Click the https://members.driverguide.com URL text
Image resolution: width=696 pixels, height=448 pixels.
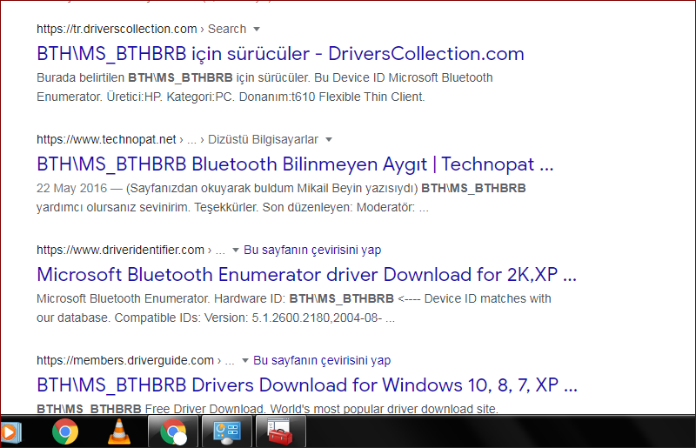(125, 360)
